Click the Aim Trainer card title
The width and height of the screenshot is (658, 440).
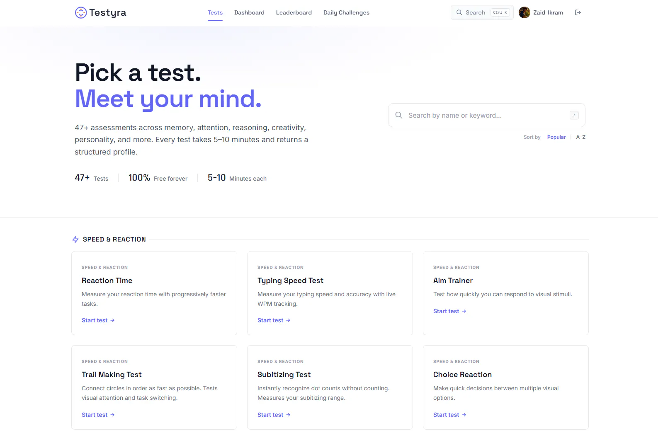click(453, 280)
